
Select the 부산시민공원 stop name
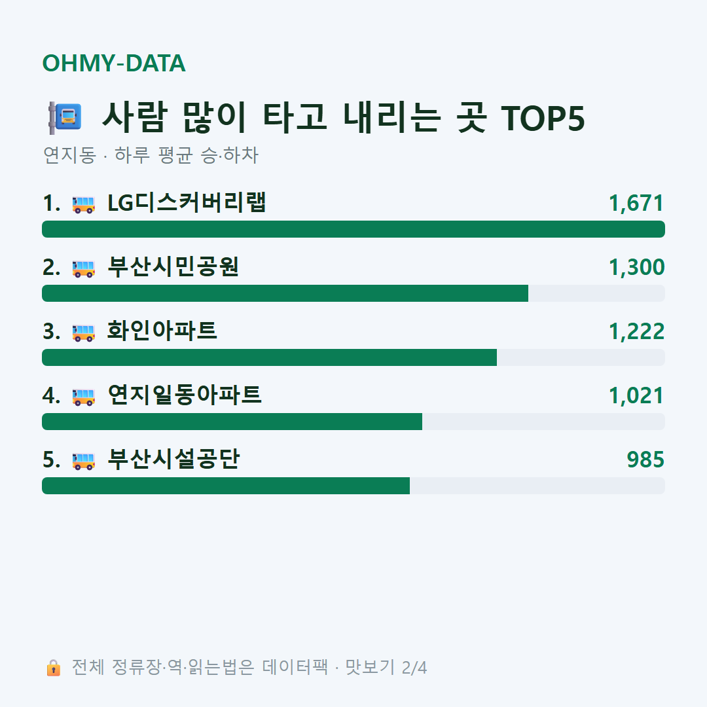[173, 266]
